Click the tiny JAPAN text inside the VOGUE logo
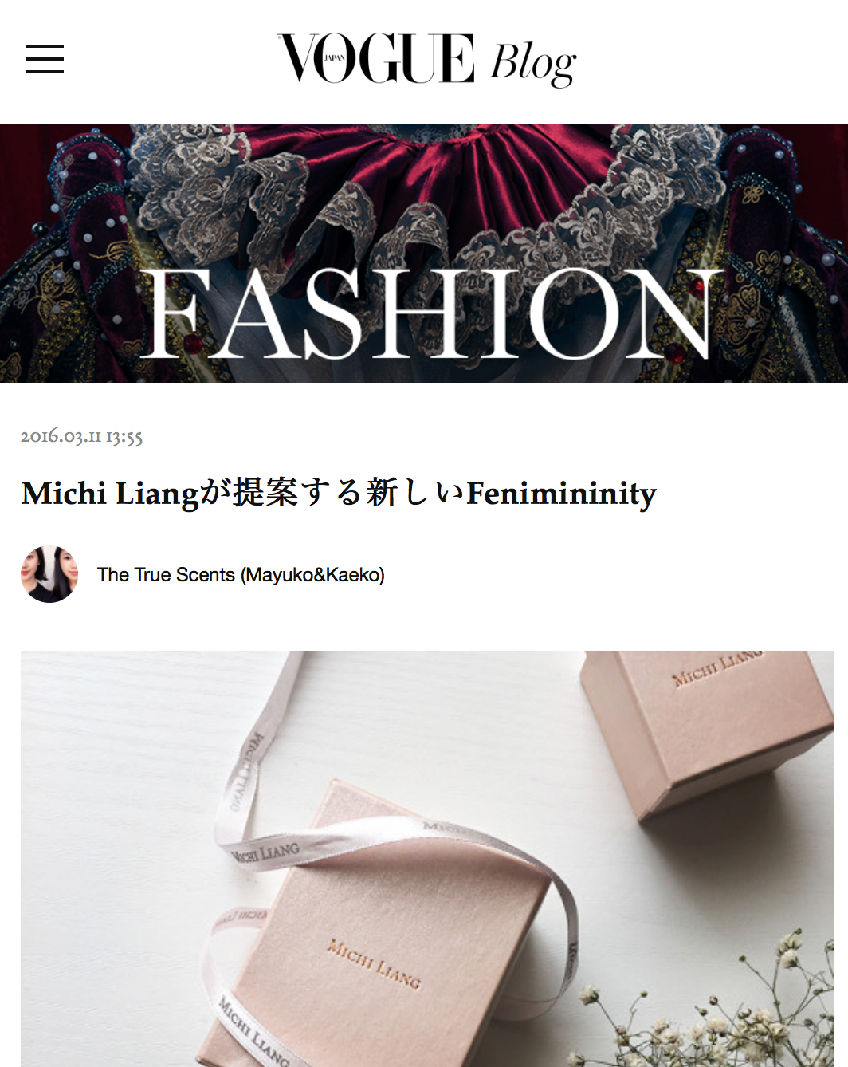 pos(335,58)
